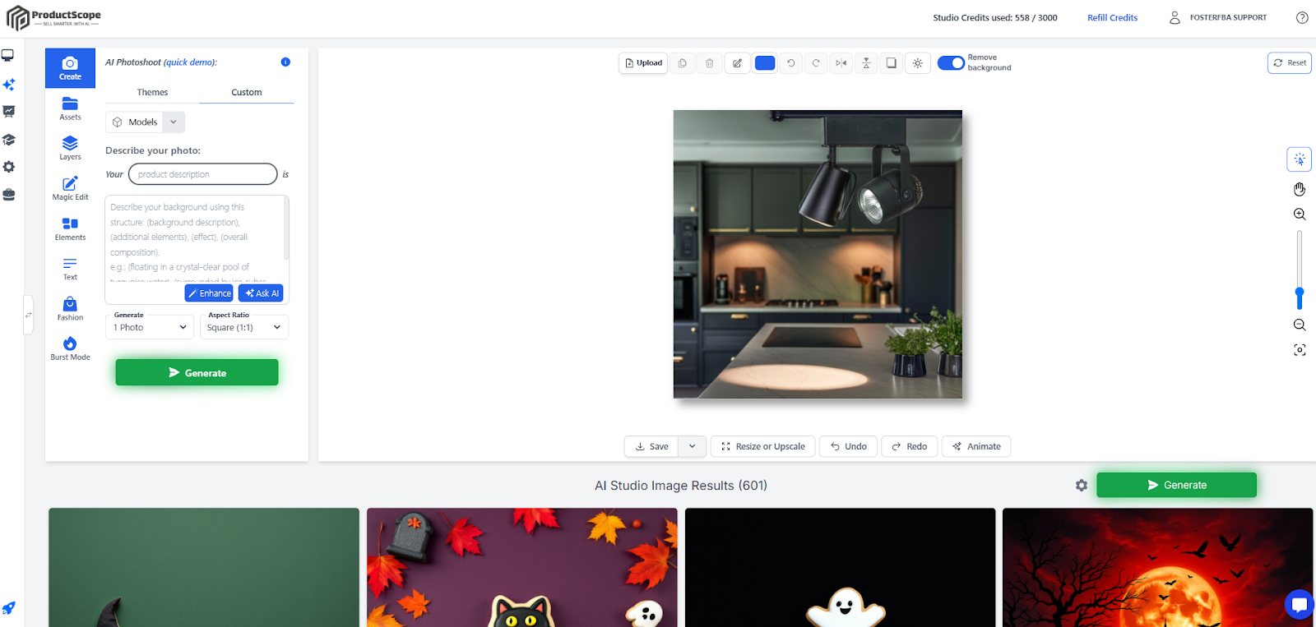Viewport: 1316px width, 627px height.
Task: Activate Burst Mode
Action: [x=70, y=348]
